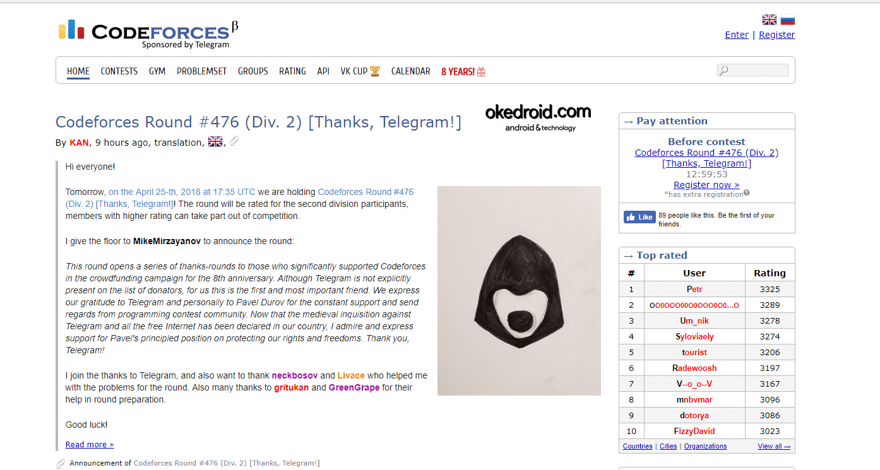Image resolution: width=880 pixels, height=470 pixels.
Task: Click the paperclip icon next to translation flag
Action: click(234, 142)
